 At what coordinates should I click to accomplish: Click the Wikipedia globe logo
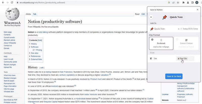[x=12, y=14]
